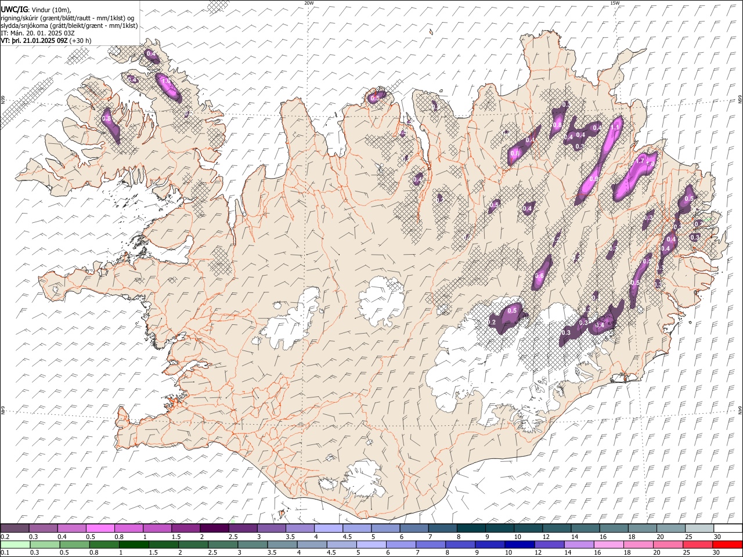
Task: Select the light grey 25 mm snow swatch
Action: click(x=699, y=528)
